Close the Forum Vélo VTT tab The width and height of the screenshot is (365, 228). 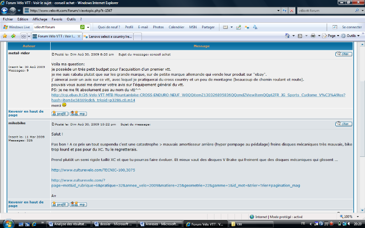79,36
